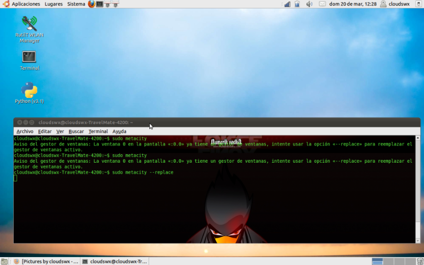Open the network signal strength indicator

coord(287,4)
